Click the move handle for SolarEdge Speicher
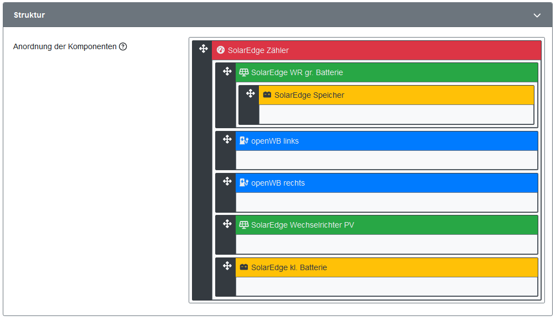 (251, 93)
